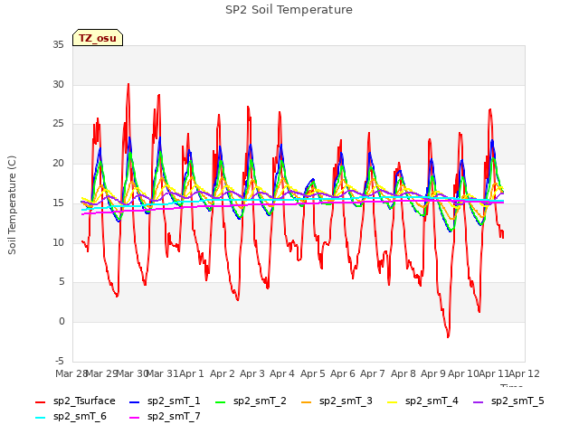Click the Apr 5 x-axis tick label
Viewport: 579px width, 434px height.
click(x=312, y=373)
